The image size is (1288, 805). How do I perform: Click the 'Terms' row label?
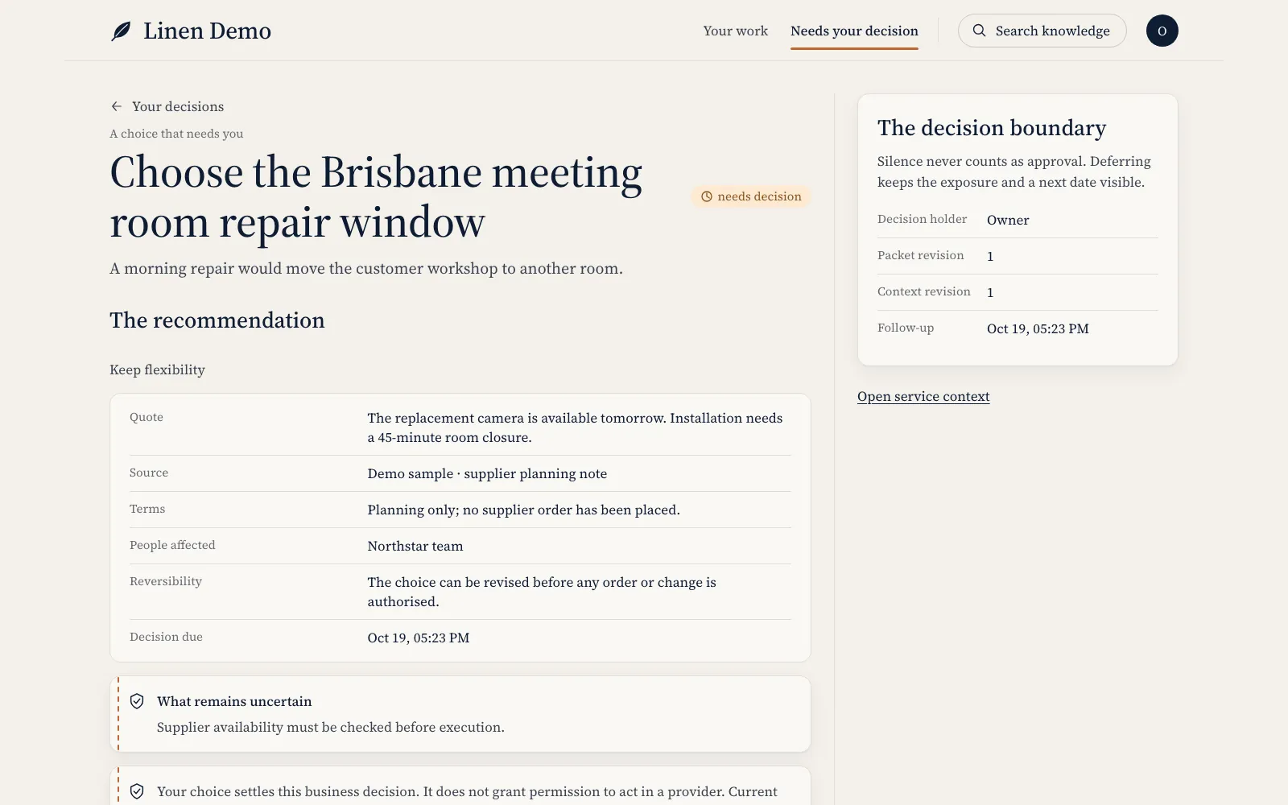(x=147, y=509)
